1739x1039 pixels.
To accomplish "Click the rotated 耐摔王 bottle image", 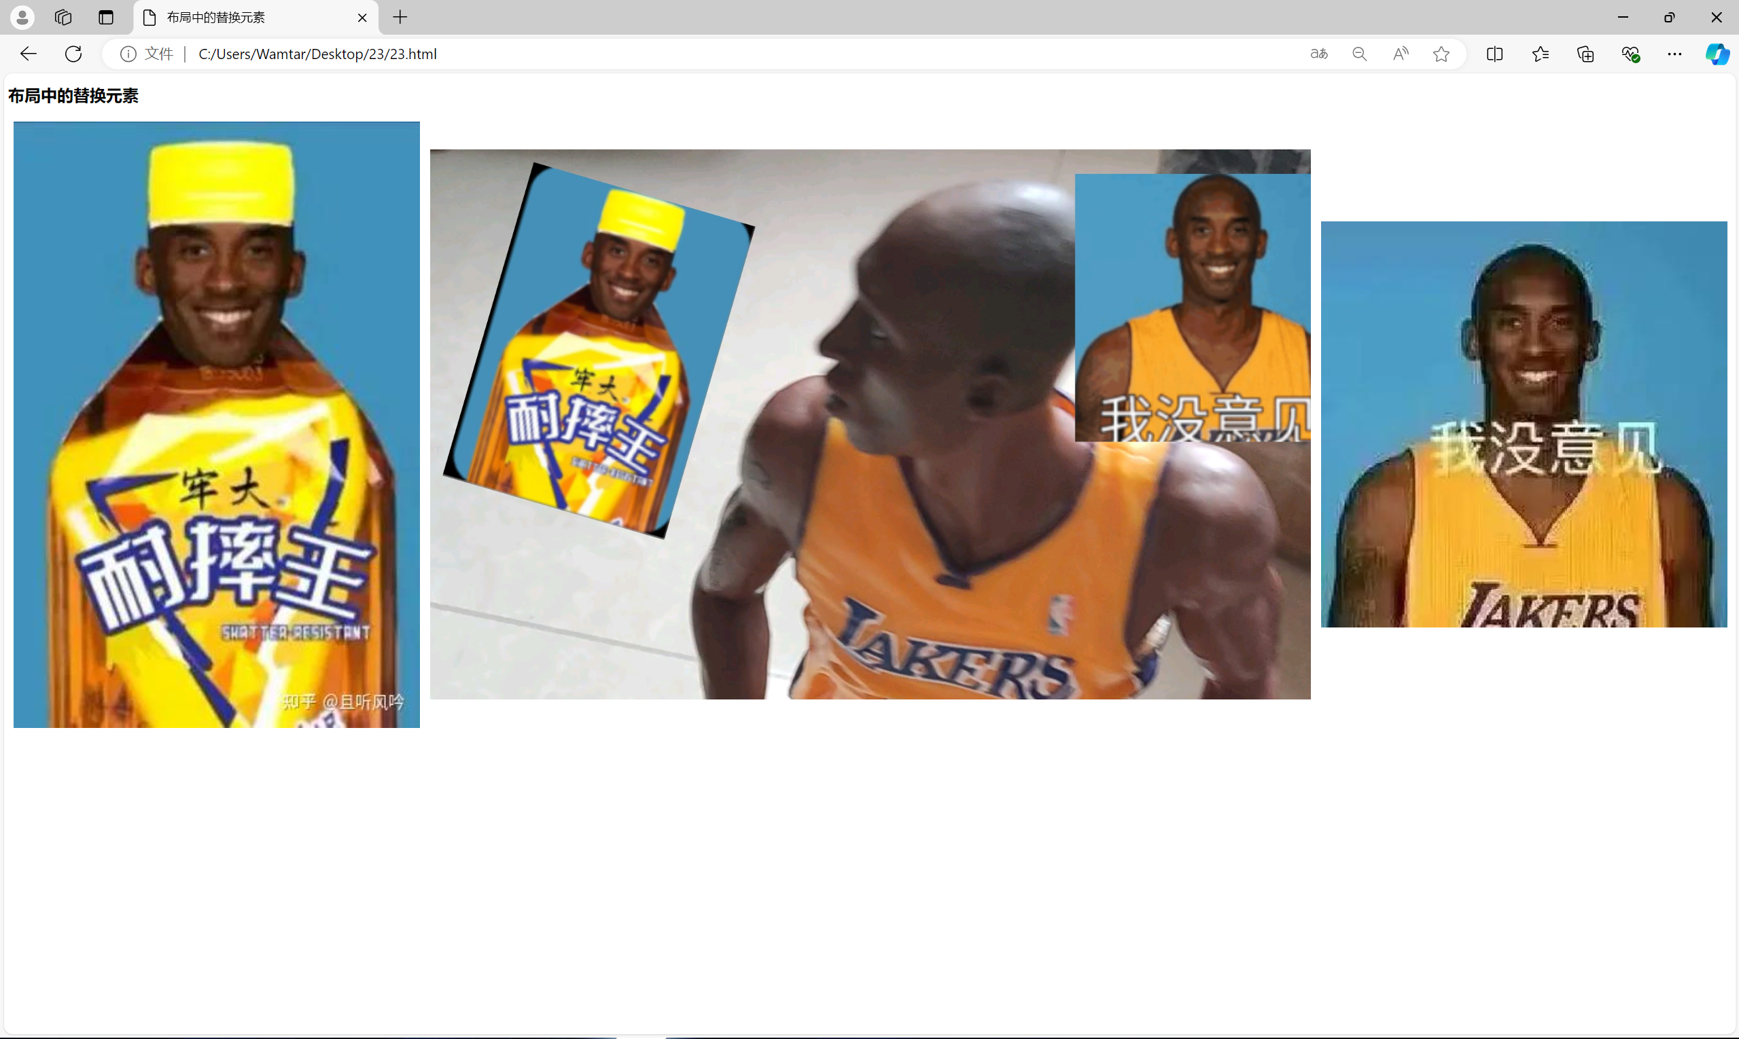I will pyautogui.click(x=599, y=350).
